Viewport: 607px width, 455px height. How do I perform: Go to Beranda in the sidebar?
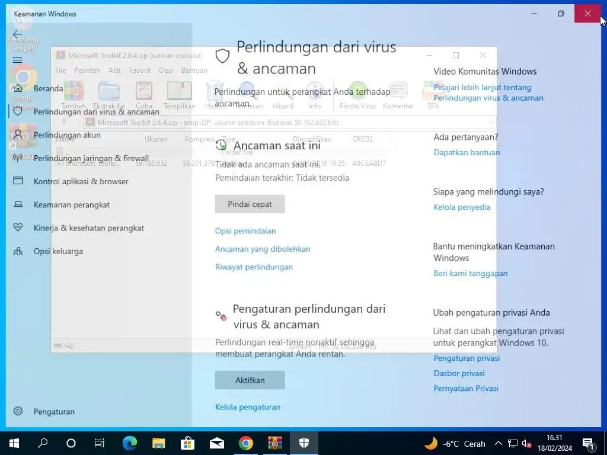point(48,89)
